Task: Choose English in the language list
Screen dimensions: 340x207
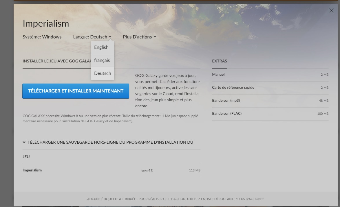Action: 103,47
